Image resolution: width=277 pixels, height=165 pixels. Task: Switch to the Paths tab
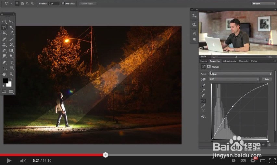pyautogui.click(x=254, y=61)
